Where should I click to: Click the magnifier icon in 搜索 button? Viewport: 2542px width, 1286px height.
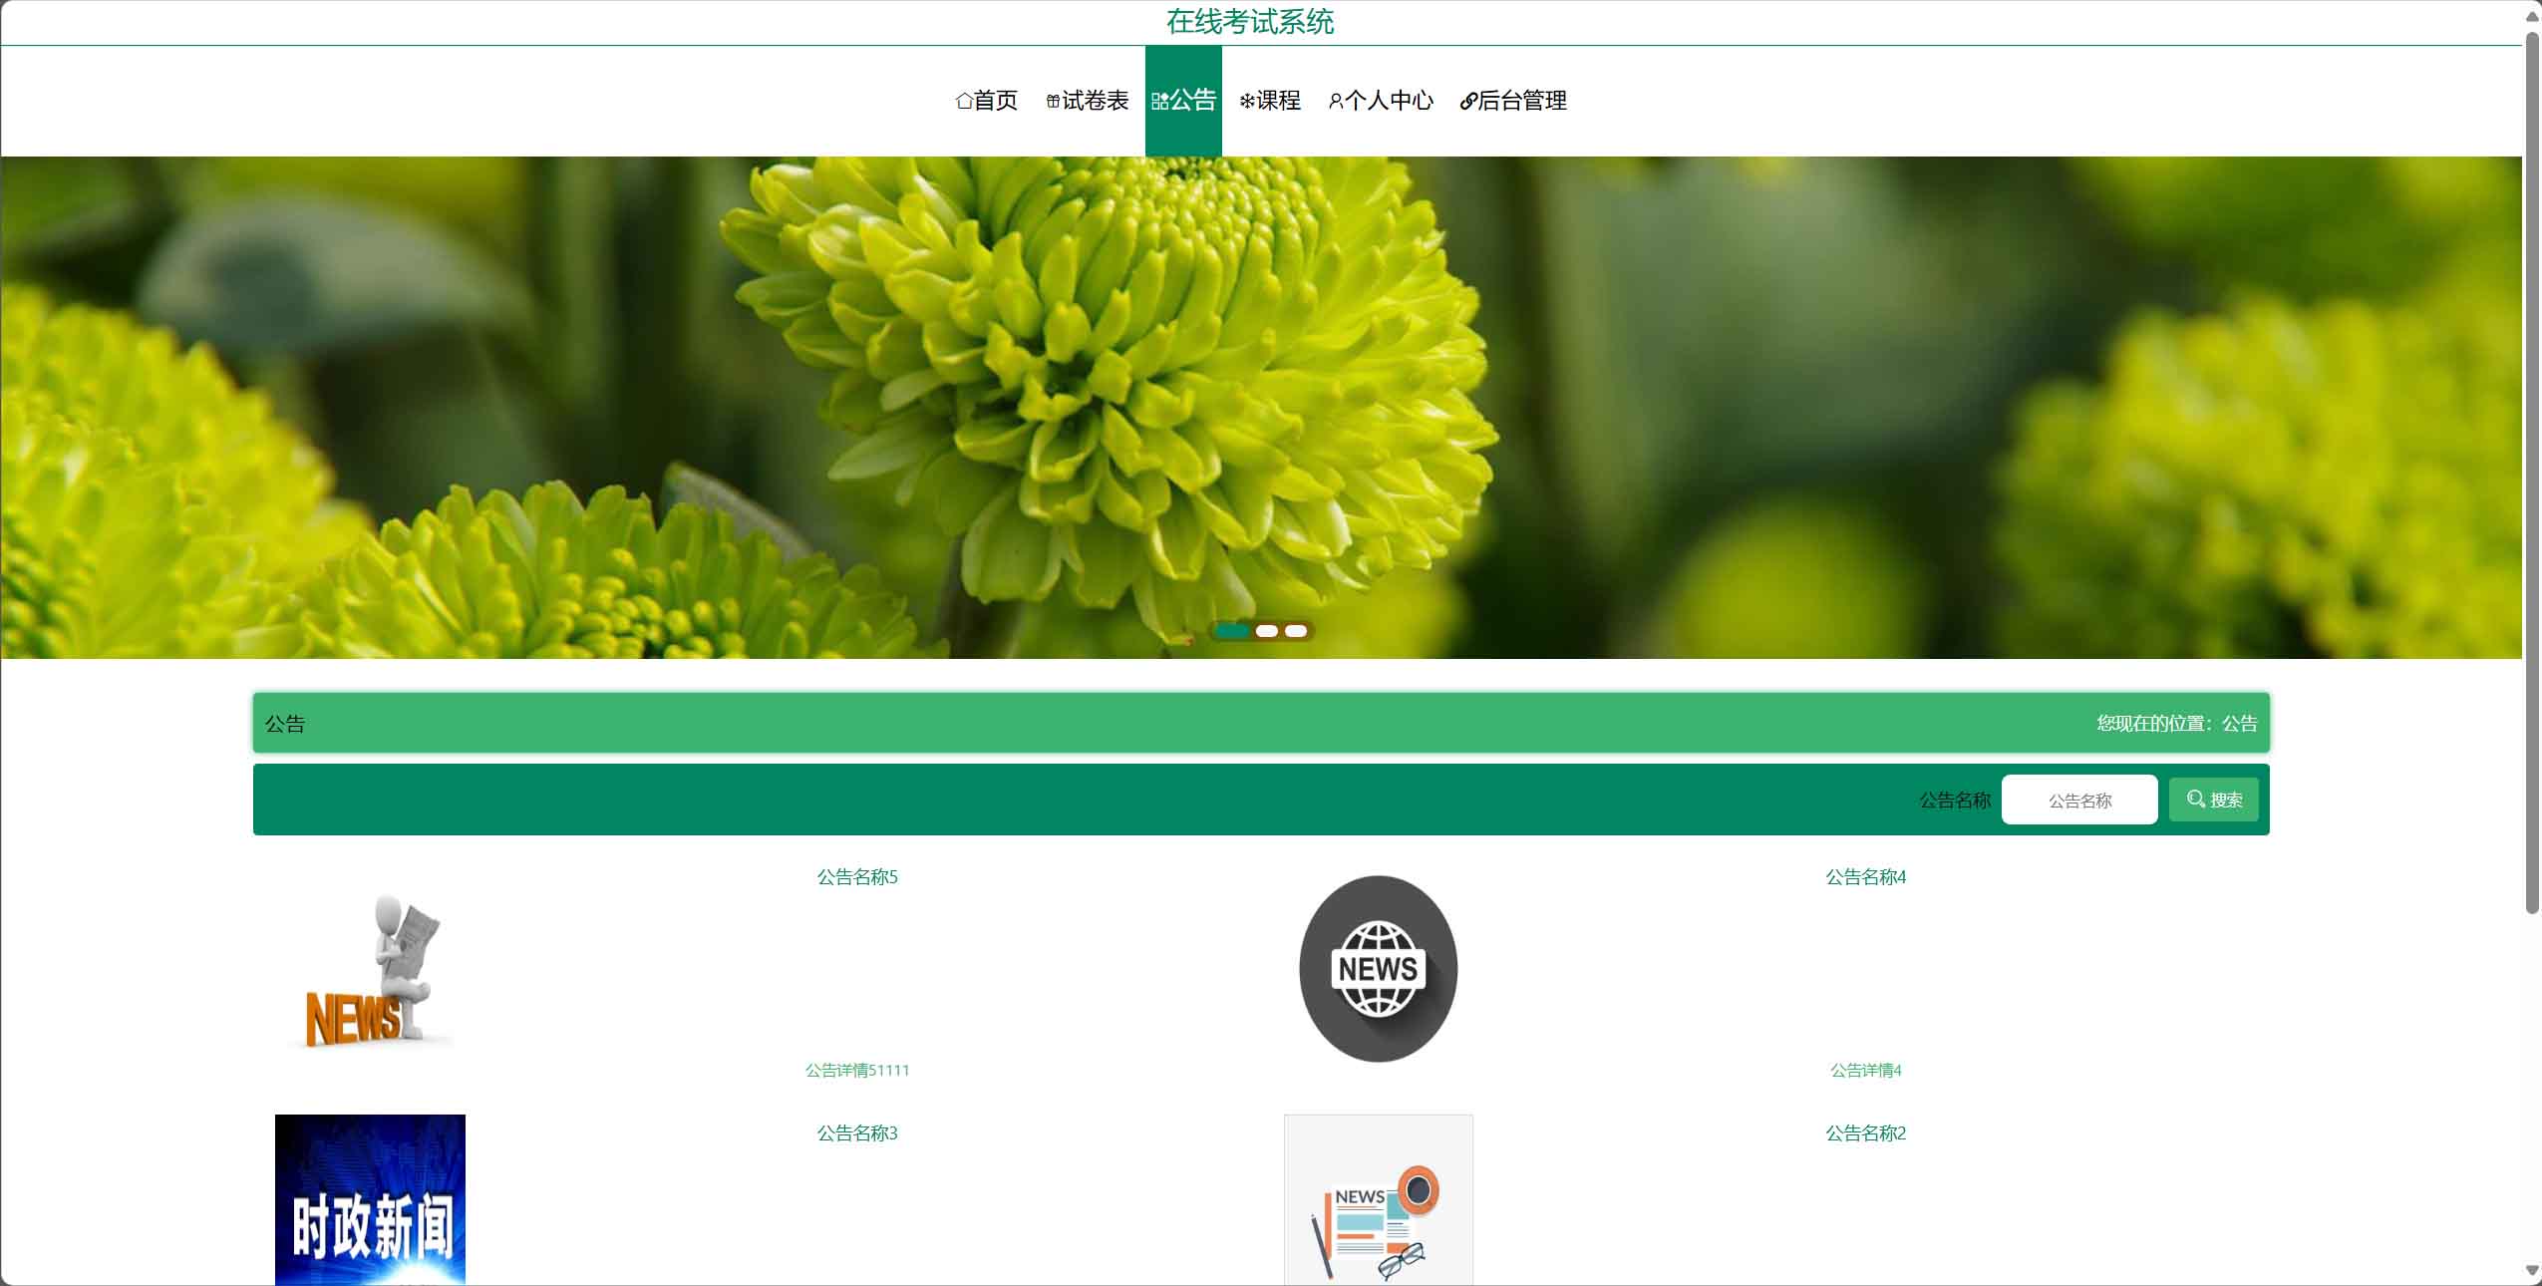pos(2195,799)
